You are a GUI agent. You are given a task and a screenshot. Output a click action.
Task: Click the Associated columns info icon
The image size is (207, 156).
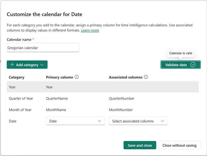[x=146, y=77]
